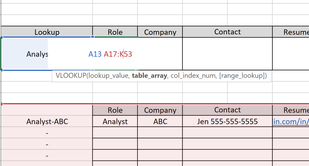Click the red A17:K53 range reference
Screen dimensions: 309x166
click(x=118, y=54)
